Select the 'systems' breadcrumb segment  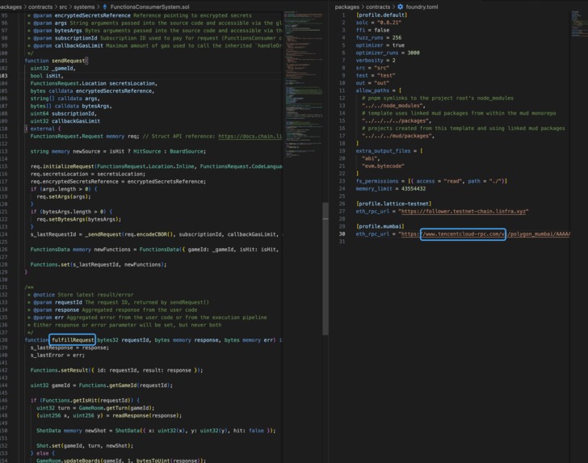pos(84,6)
